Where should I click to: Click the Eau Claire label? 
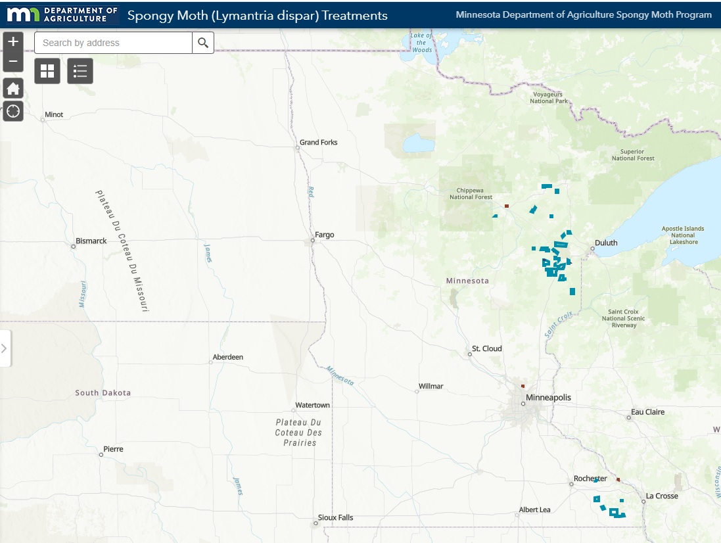pyautogui.click(x=647, y=412)
